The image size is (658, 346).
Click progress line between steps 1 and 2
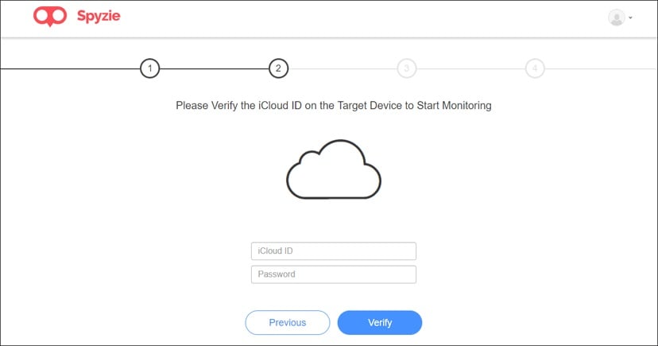pos(214,68)
